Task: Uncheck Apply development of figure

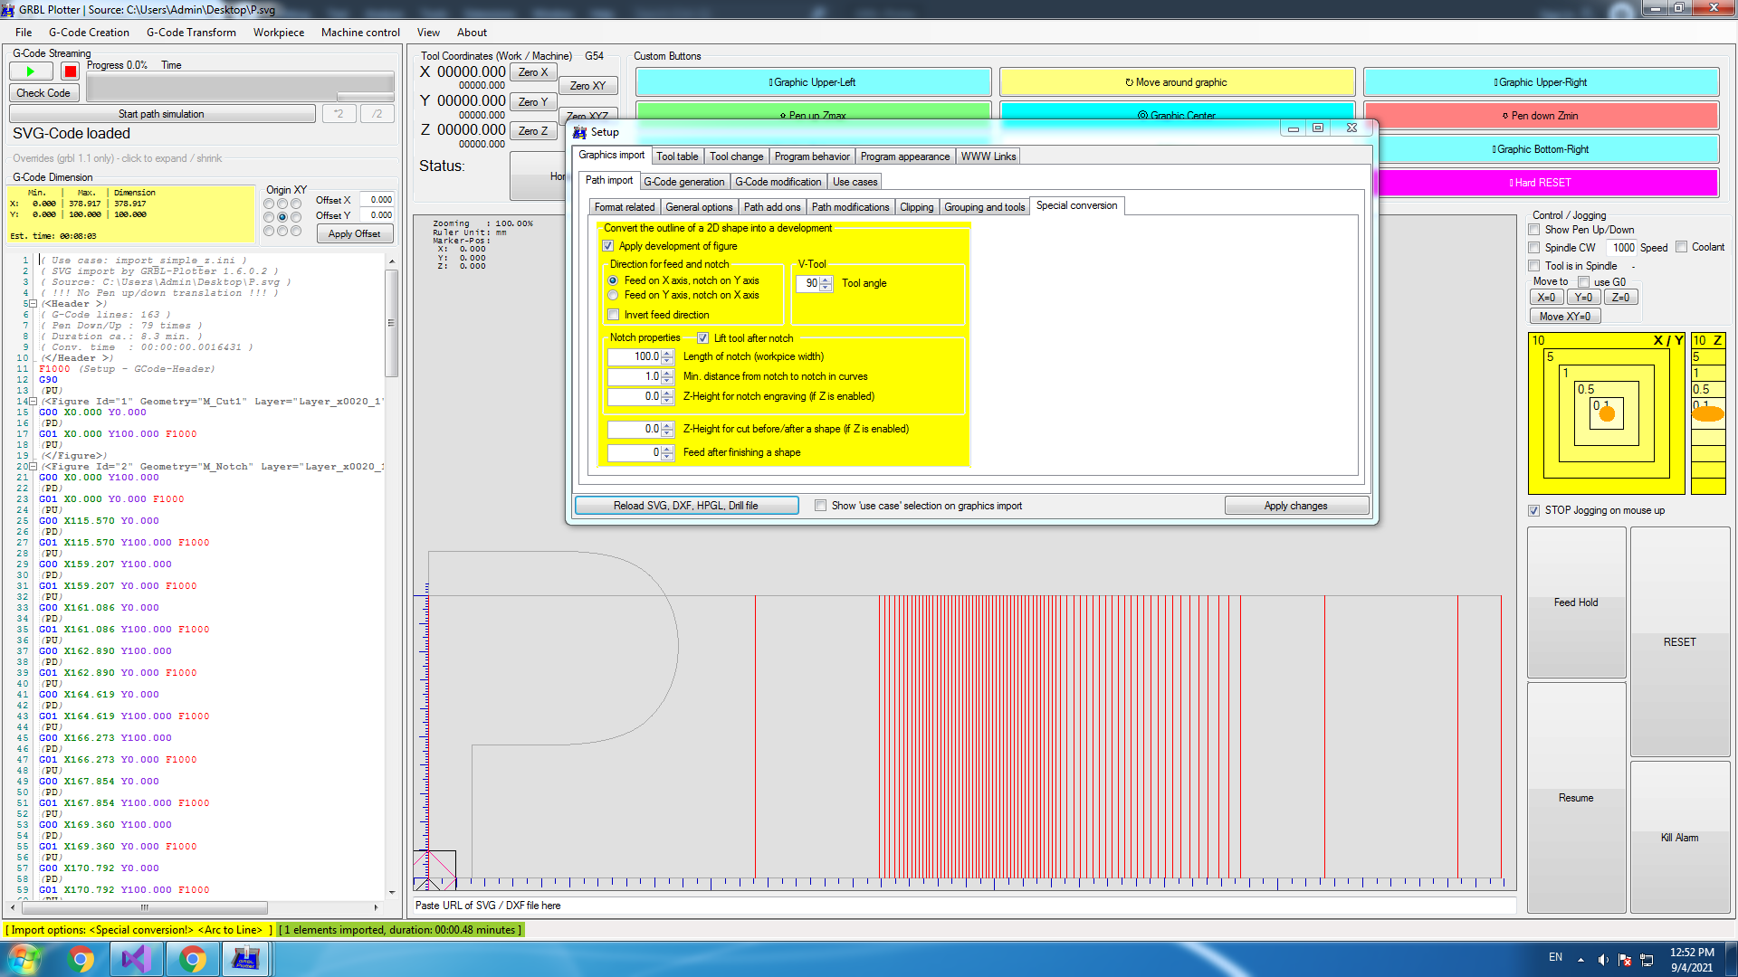Action: [608, 246]
